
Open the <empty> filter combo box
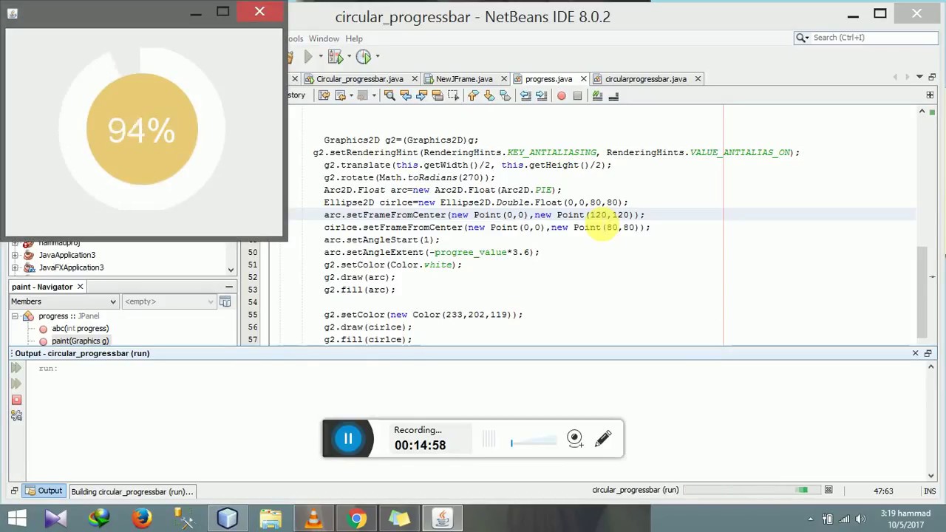[169, 301]
